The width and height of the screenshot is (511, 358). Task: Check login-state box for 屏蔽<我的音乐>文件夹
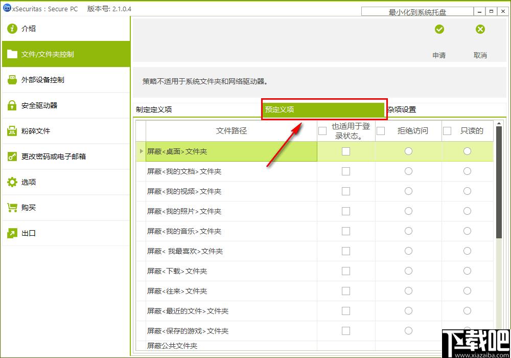pos(346,231)
